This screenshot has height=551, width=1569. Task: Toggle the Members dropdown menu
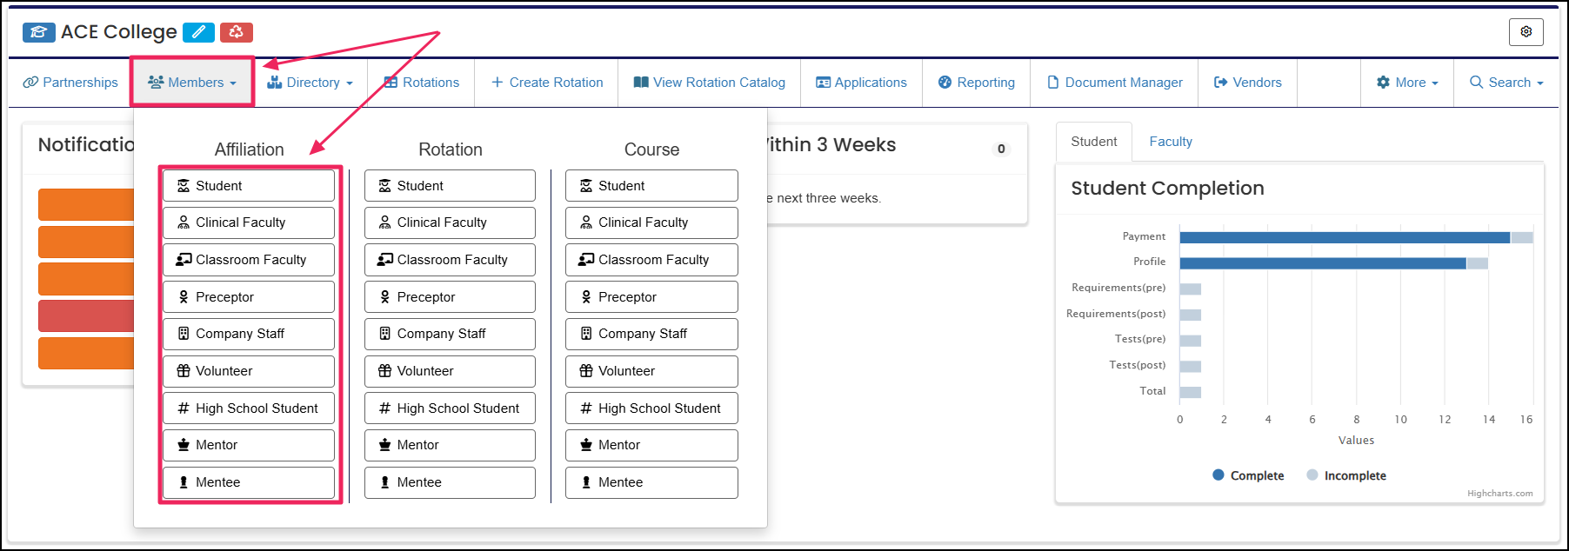pyautogui.click(x=192, y=83)
